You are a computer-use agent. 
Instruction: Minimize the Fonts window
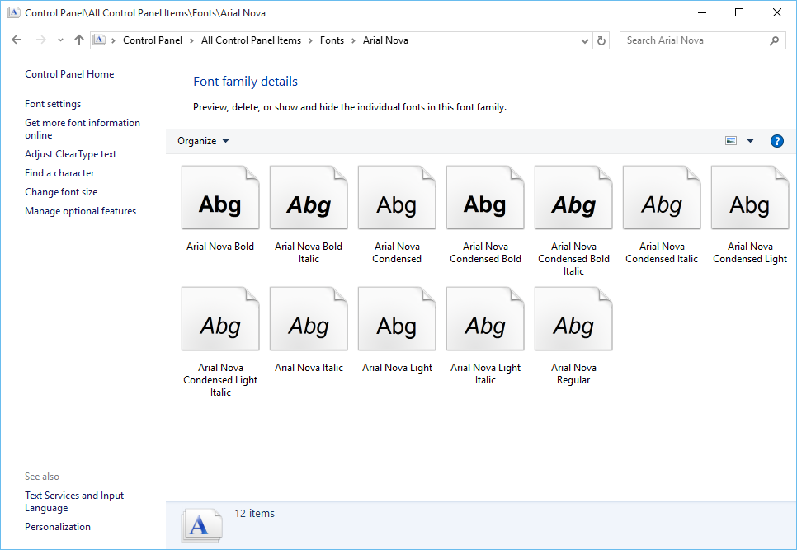point(702,12)
